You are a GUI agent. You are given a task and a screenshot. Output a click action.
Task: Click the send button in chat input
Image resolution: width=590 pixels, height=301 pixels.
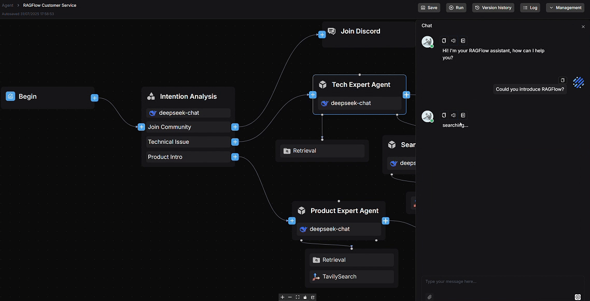pyautogui.click(x=578, y=297)
